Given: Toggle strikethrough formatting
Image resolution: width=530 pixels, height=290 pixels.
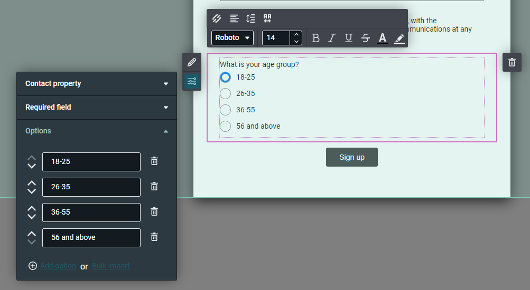Looking at the screenshot, I should [365, 38].
